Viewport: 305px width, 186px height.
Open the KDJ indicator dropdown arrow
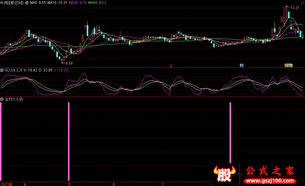(2, 70)
